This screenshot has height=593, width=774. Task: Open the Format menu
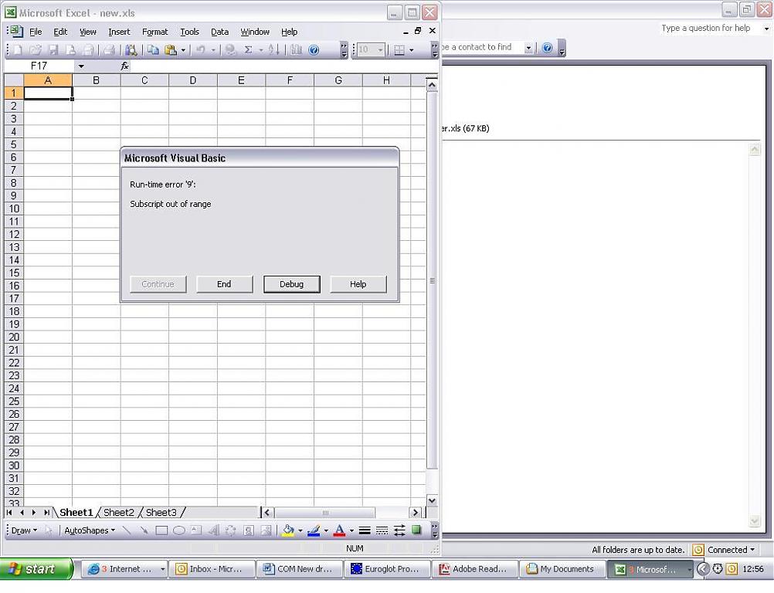[x=155, y=32]
